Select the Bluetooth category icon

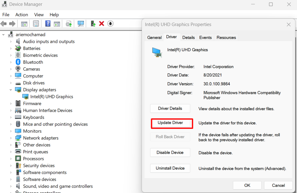pyautogui.click(x=18, y=62)
